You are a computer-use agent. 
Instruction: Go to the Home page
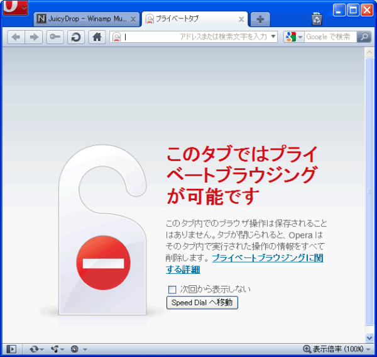pos(97,37)
